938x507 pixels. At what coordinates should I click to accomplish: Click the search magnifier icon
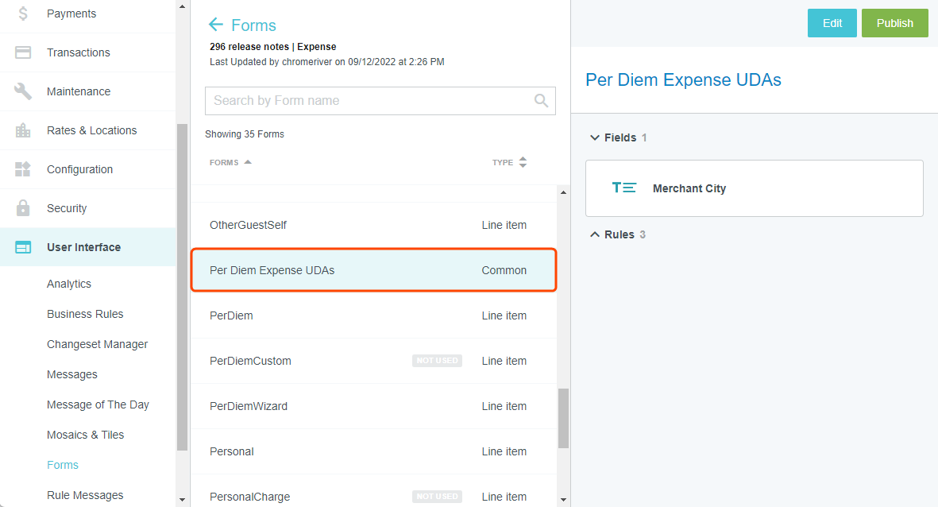click(x=541, y=101)
